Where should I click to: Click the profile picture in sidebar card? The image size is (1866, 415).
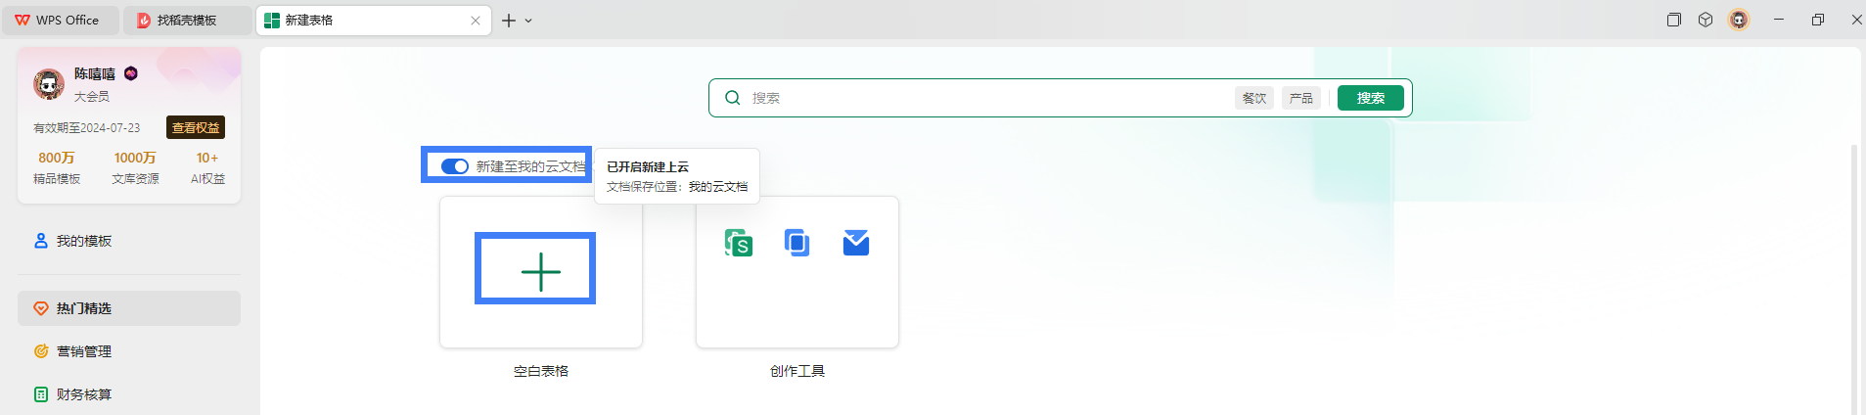(x=49, y=84)
